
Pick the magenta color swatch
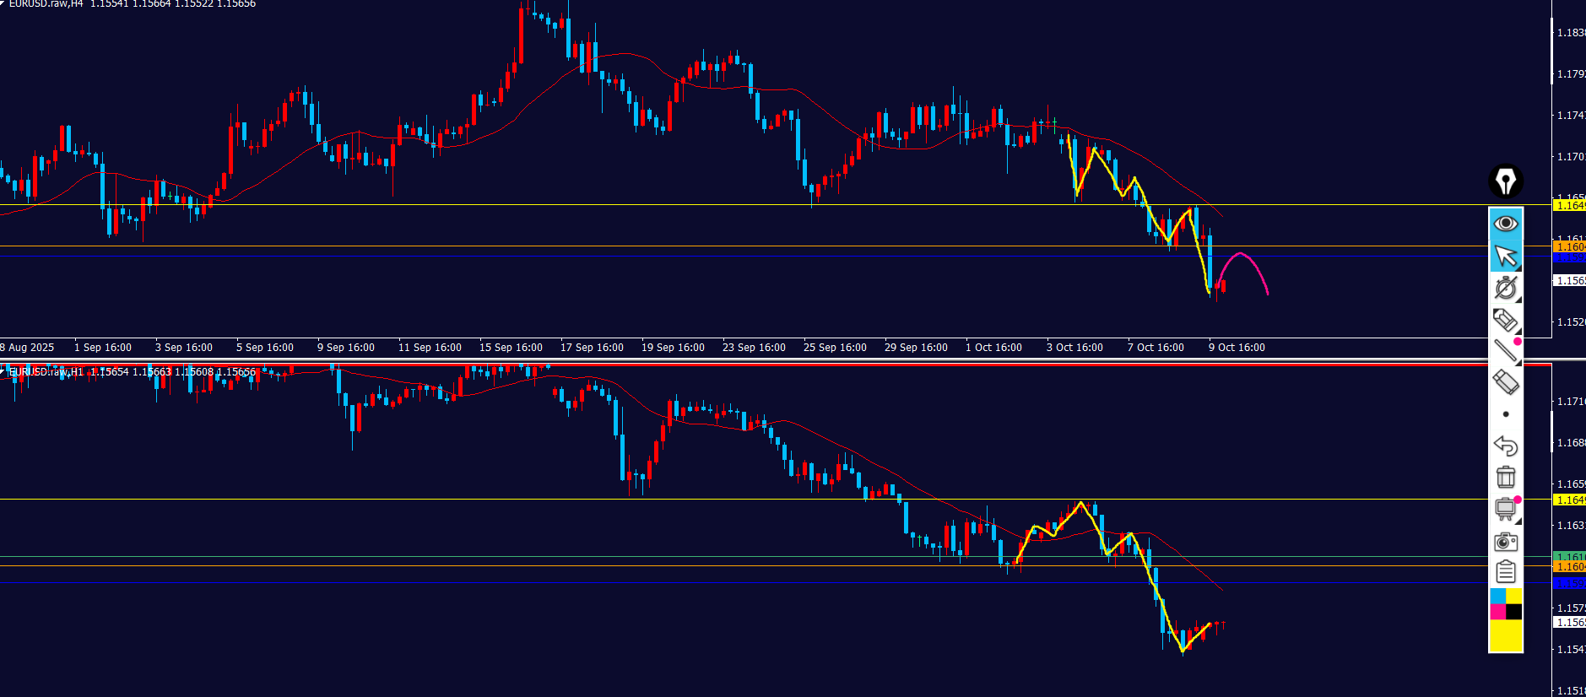[1497, 612]
